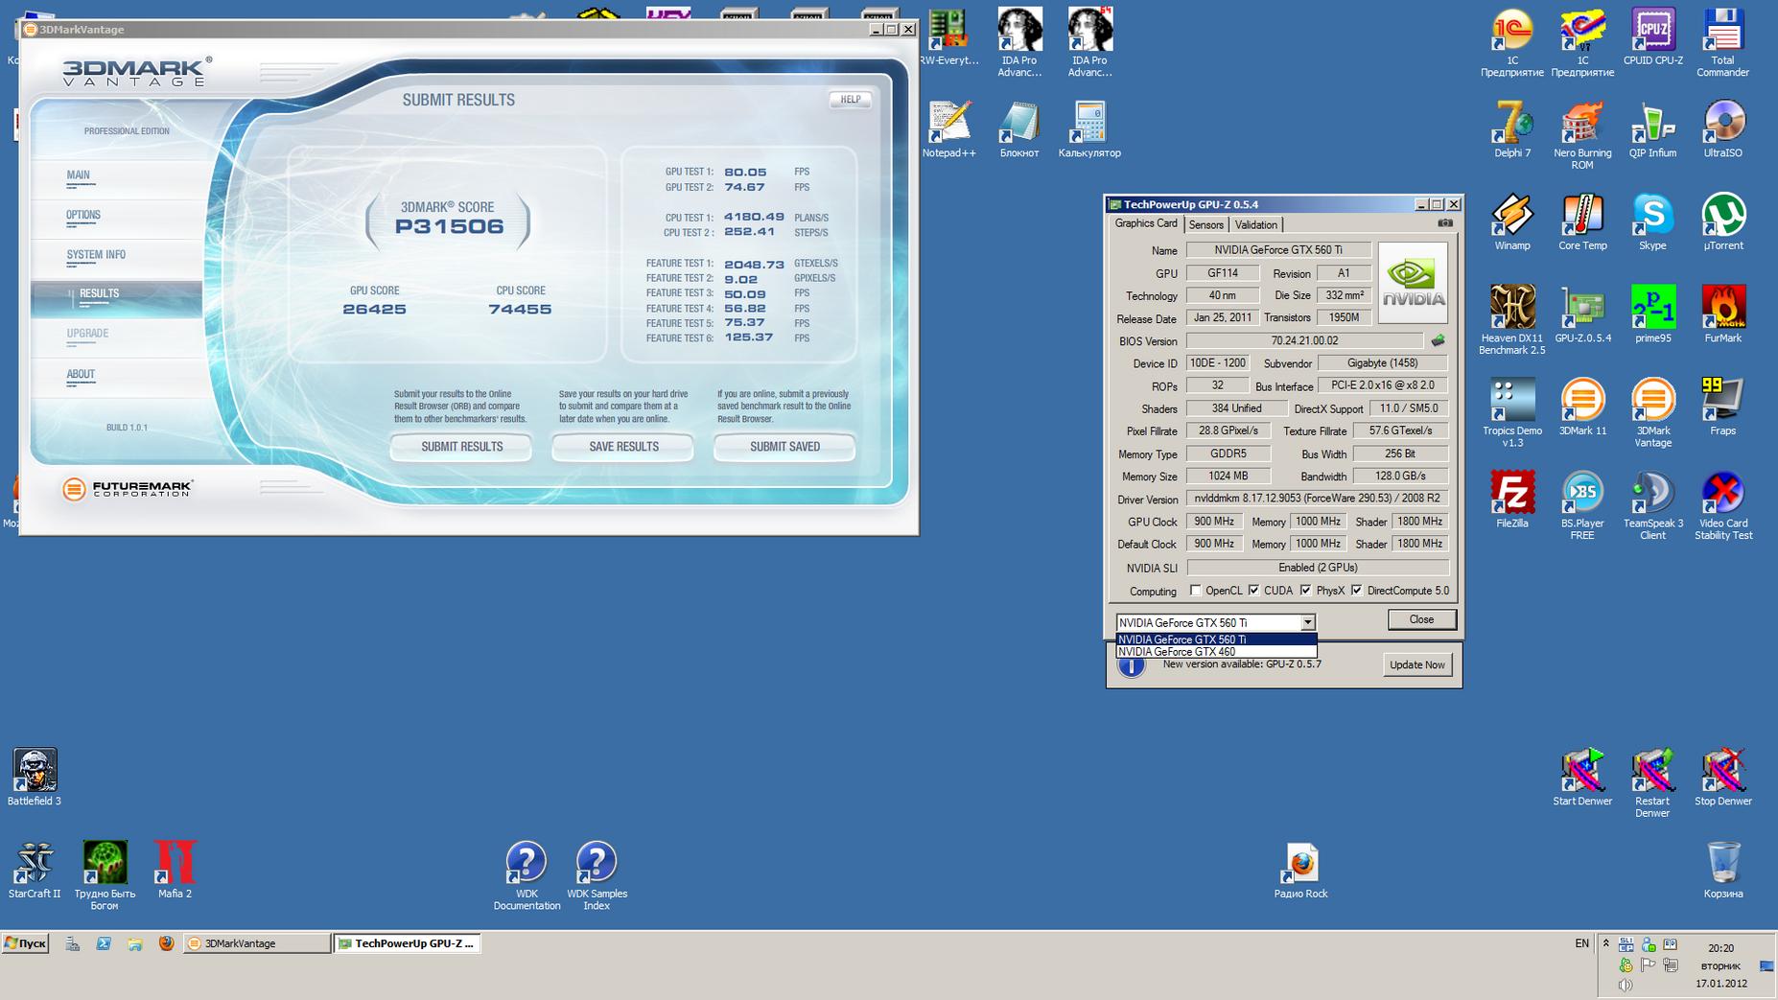Switch to 3DMarkVantage taskbar button

[256, 943]
